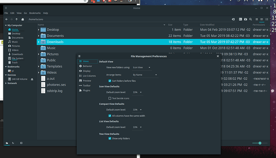Switch to Display preferences tab
The image size is (276, 158).
(87, 71)
